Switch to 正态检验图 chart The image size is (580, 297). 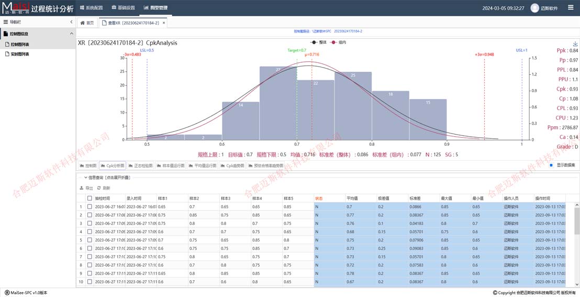click(x=140, y=166)
